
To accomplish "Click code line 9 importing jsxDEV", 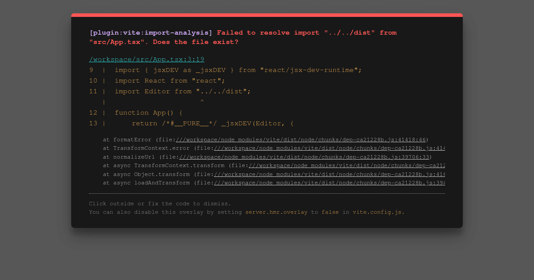I will pyautogui.click(x=225, y=70).
